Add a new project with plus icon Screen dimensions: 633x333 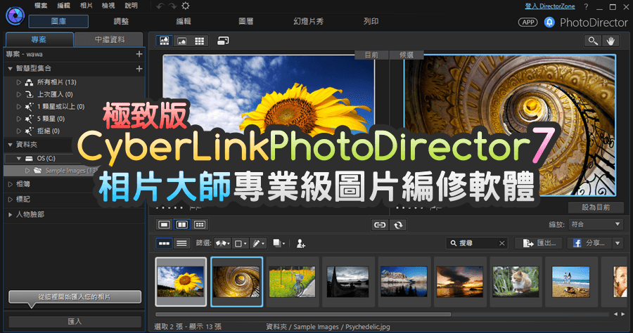(x=139, y=54)
